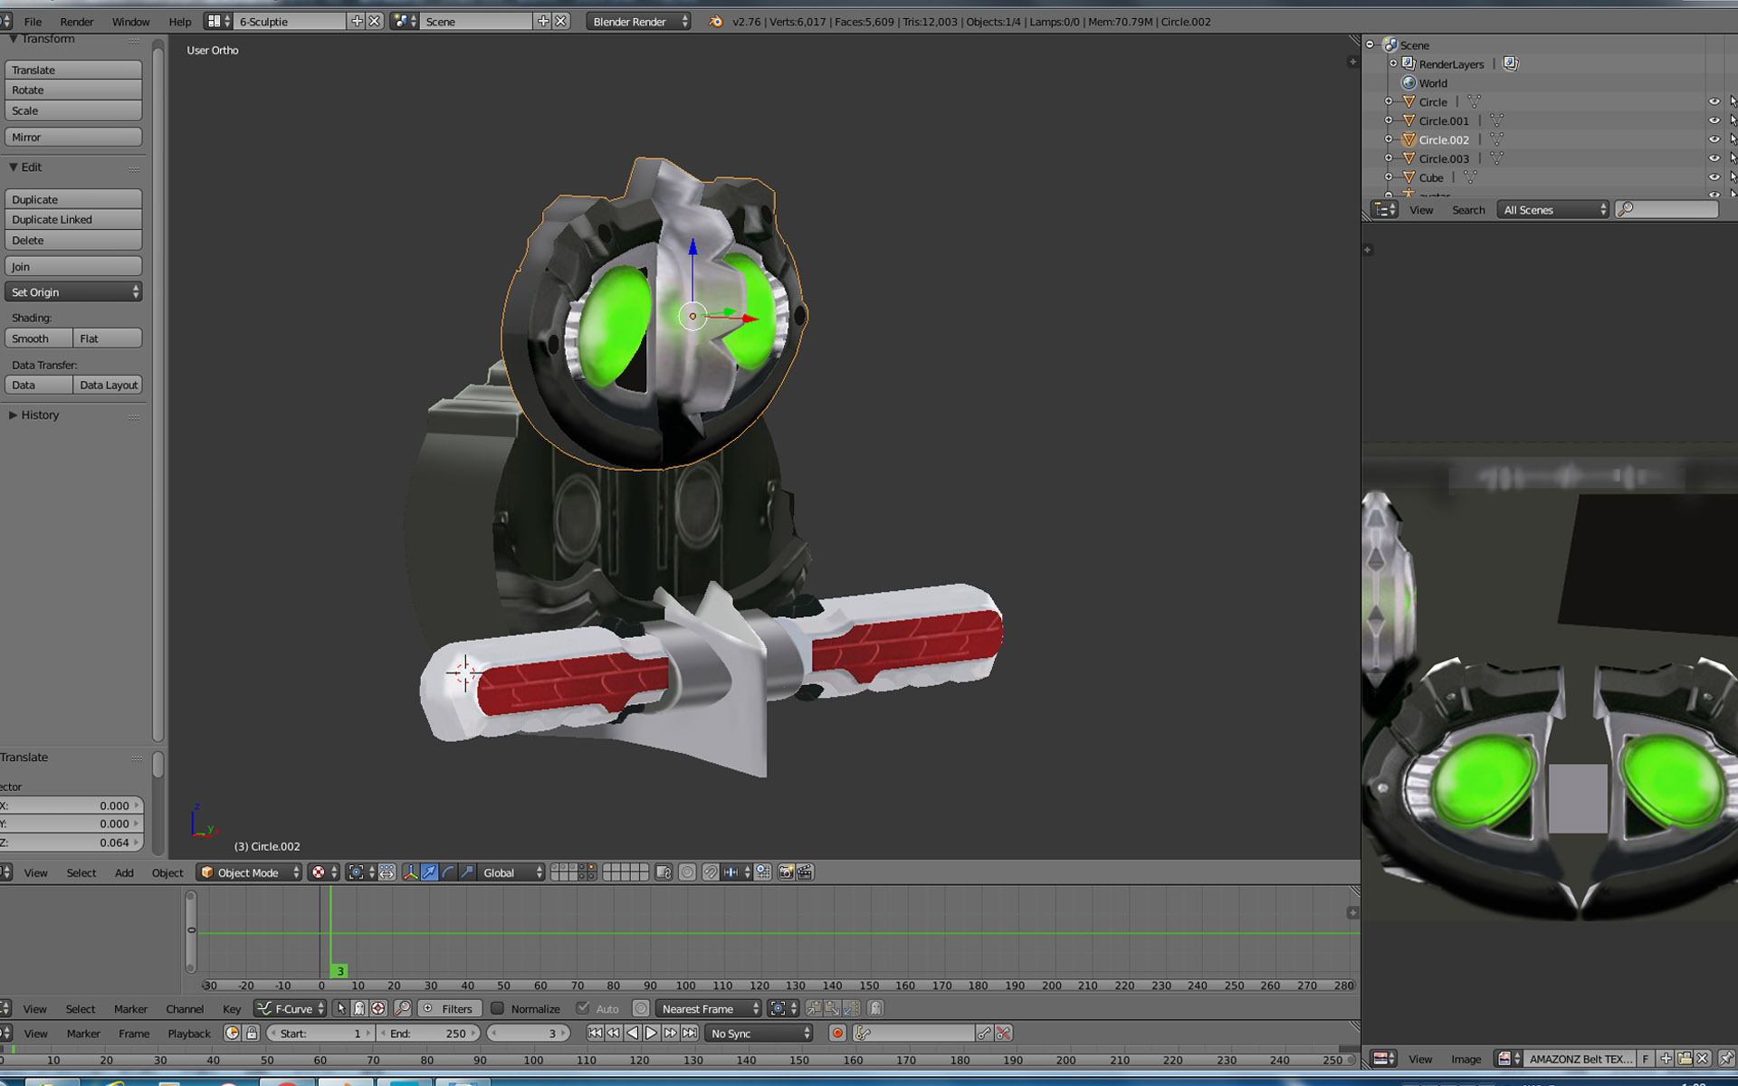Screen dimensions: 1738x1086
Task: Hide Circle.001 via its eye icon
Action: pyautogui.click(x=1714, y=120)
